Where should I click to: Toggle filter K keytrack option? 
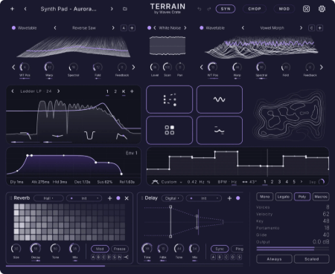tap(124, 91)
